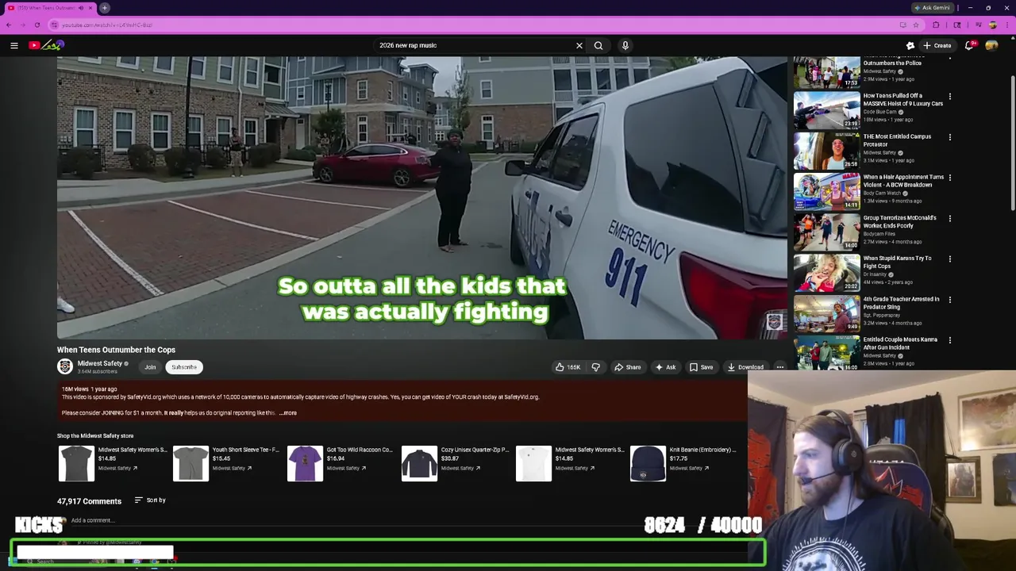
Task: Play 4th Grade Teacher Arrested thumbnail
Action: (x=826, y=313)
